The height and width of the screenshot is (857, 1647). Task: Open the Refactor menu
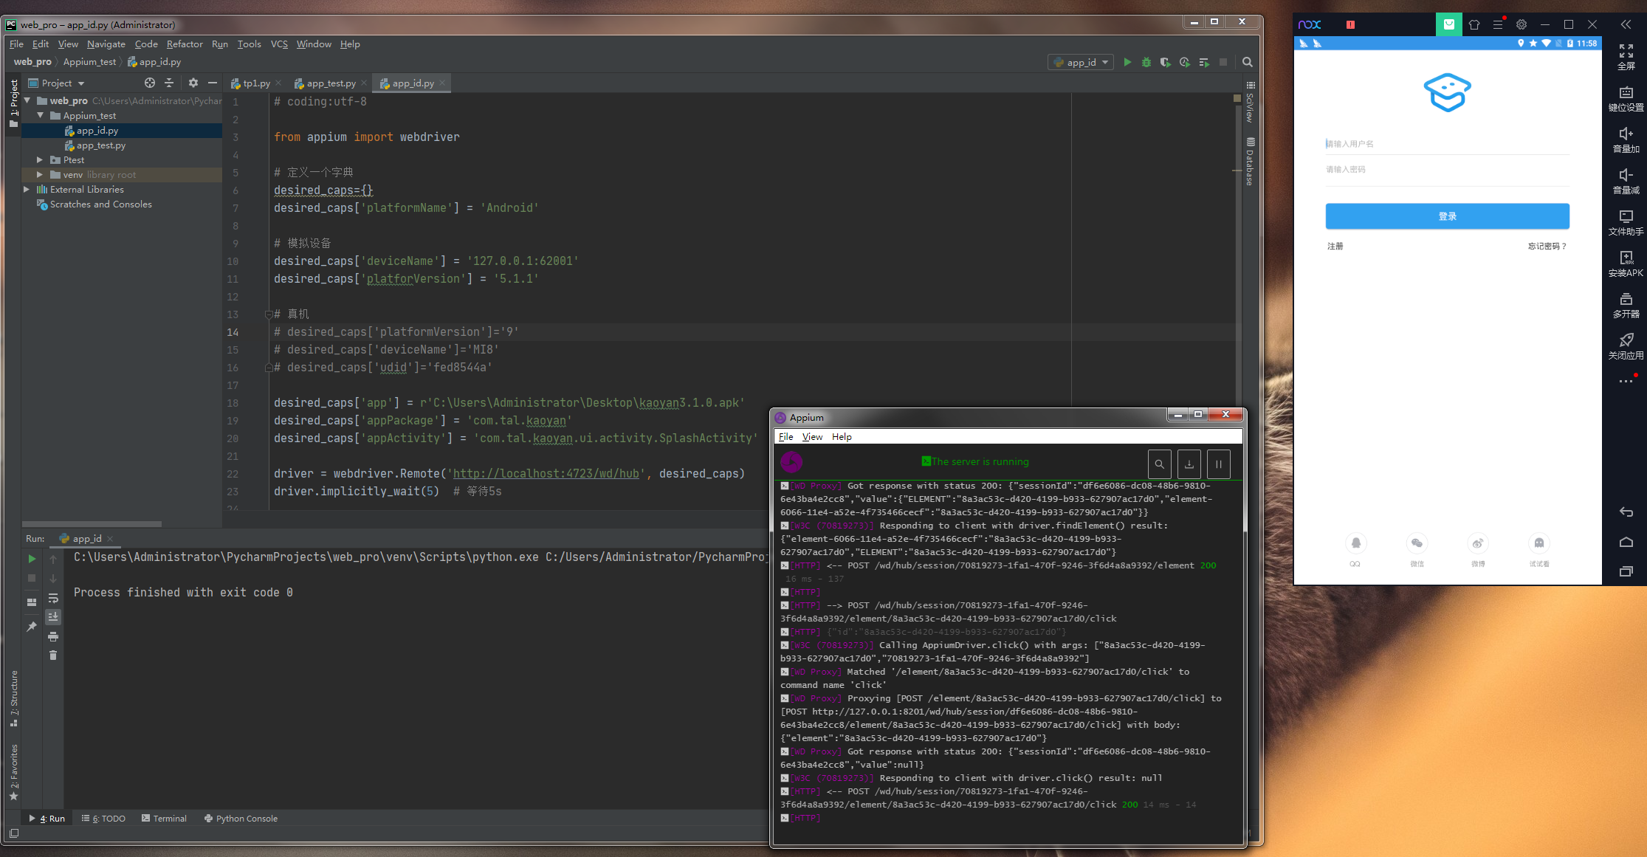click(185, 44)
